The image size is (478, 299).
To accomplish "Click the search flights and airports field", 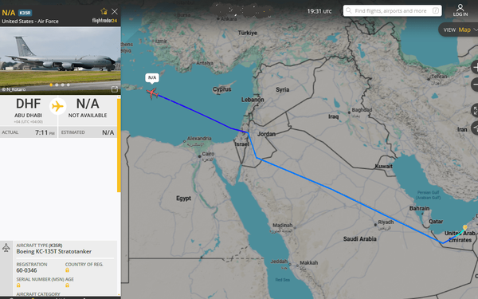I will coord(392,10).
